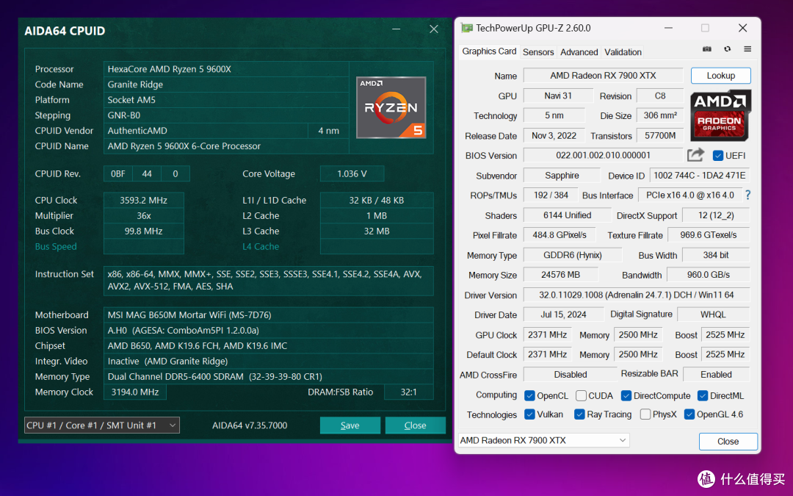Image resolution: width=793 pixels, height=496 pixels.
Task: Select the Graphics Card tab
Action: pos(489,51)
